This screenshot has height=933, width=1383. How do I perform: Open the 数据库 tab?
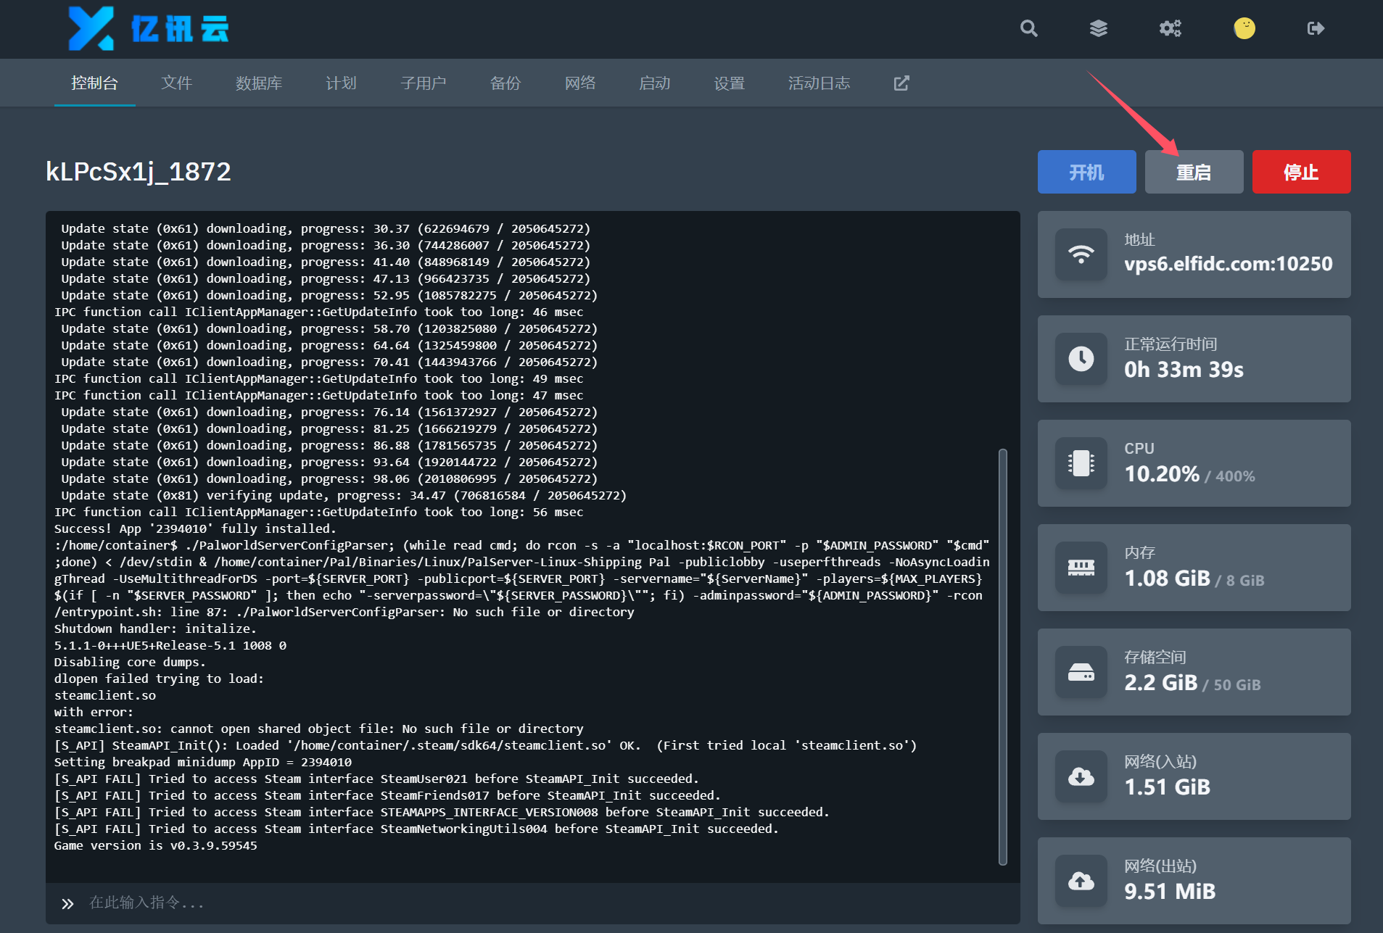tap(259, 83)
